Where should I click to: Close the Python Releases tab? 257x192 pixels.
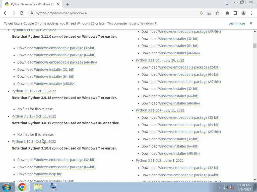[x=58, y=4]
